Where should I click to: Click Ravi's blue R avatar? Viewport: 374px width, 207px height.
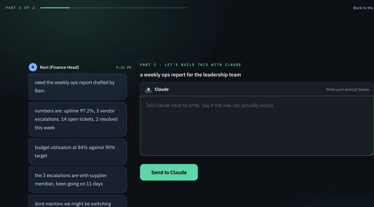[33, 67]
